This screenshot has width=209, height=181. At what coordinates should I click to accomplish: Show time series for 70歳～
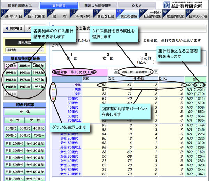[x=38, y=136]
